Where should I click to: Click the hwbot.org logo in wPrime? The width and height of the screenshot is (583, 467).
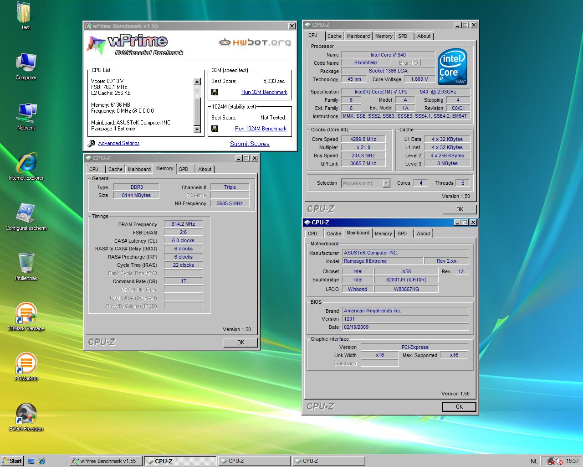coord(255,42)
